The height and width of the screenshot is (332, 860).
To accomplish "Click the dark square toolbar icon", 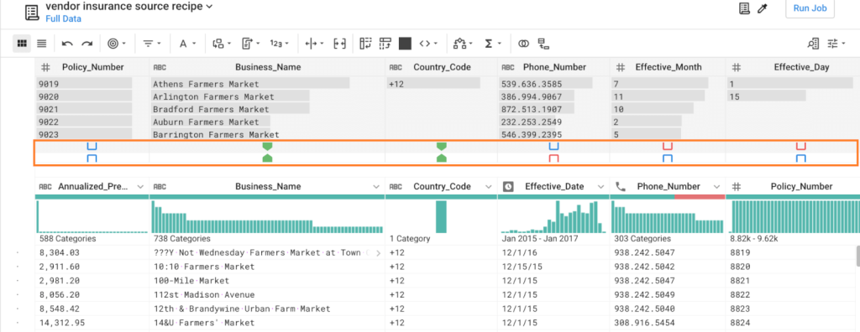I will [x=405, y=44].
